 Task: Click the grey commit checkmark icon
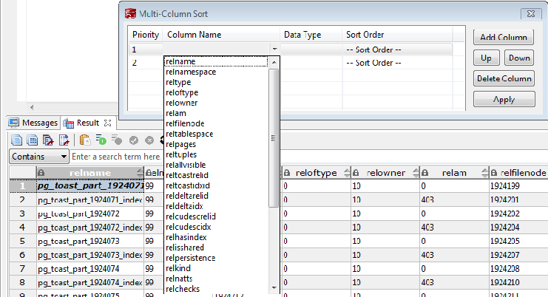coord(134,140)
